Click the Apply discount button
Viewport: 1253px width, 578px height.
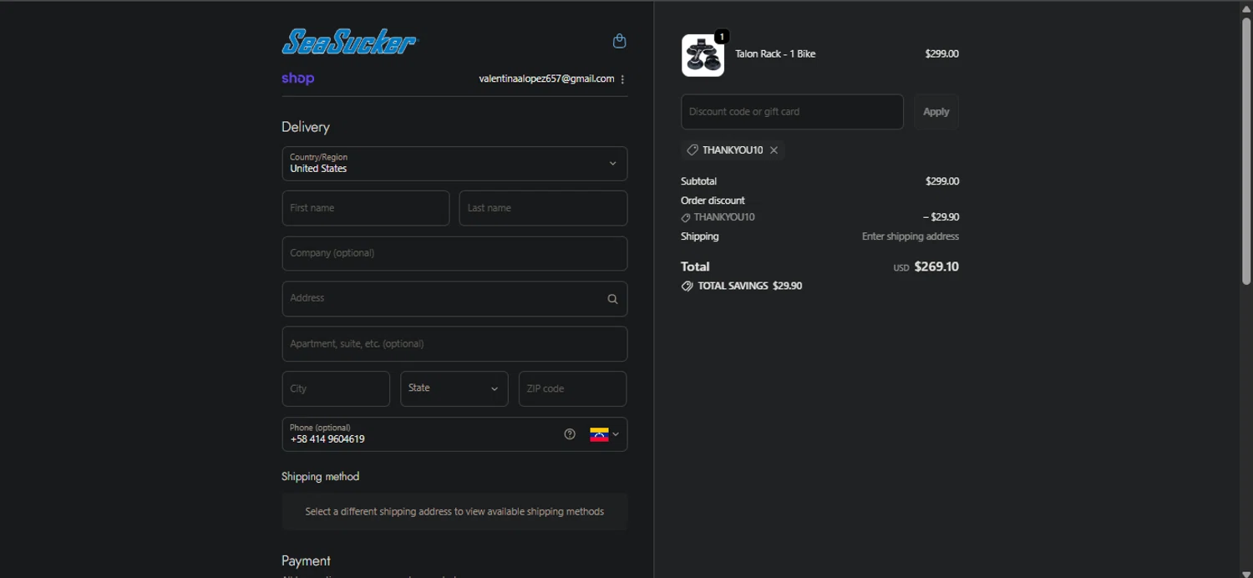click(936, 112)
